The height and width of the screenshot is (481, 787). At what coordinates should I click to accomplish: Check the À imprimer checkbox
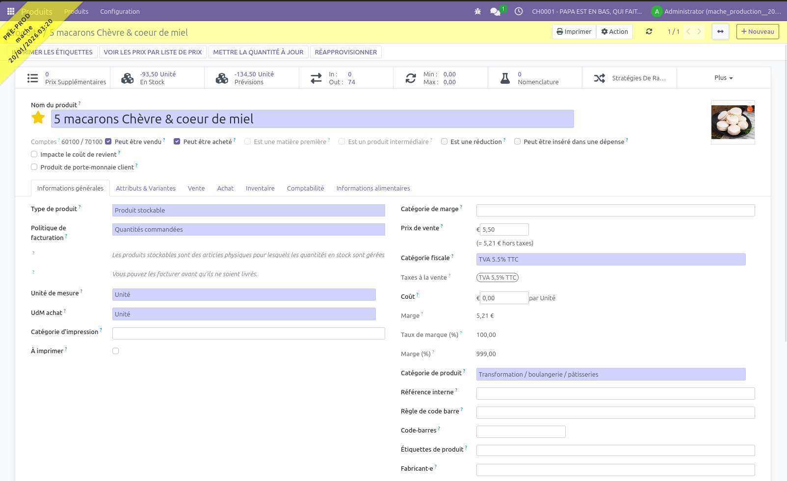coord(115,351)
